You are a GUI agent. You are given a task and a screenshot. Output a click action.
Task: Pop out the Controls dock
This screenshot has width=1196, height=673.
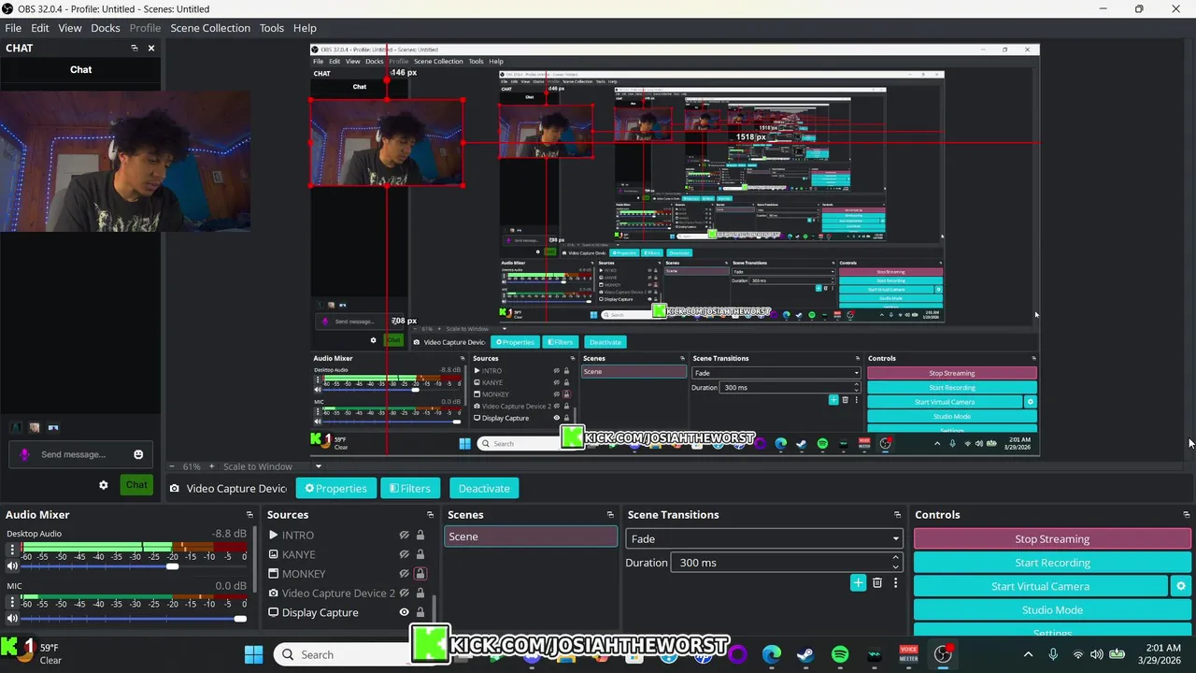click(x=1187, y=515)
